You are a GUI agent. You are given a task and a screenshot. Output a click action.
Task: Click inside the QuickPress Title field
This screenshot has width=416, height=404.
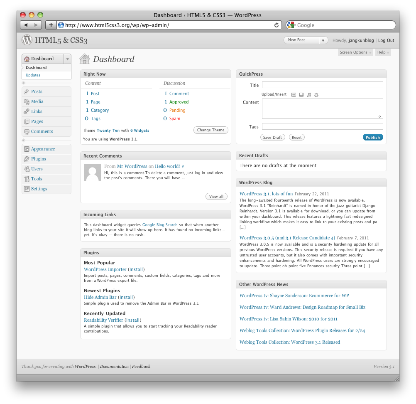322,84
